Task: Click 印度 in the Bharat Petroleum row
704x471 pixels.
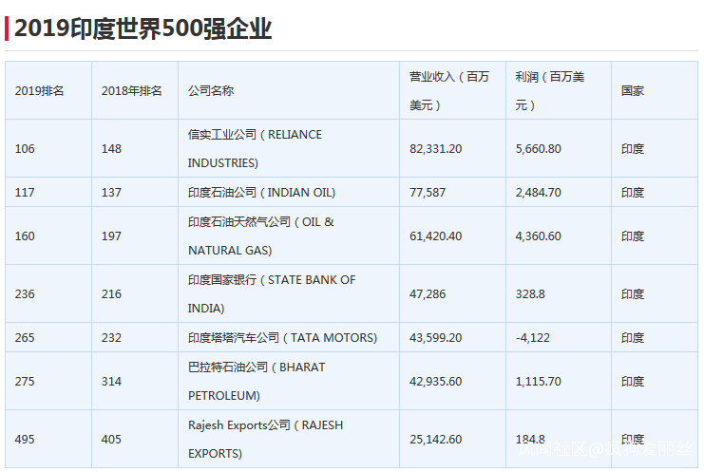Action: [x=633, y=381]
